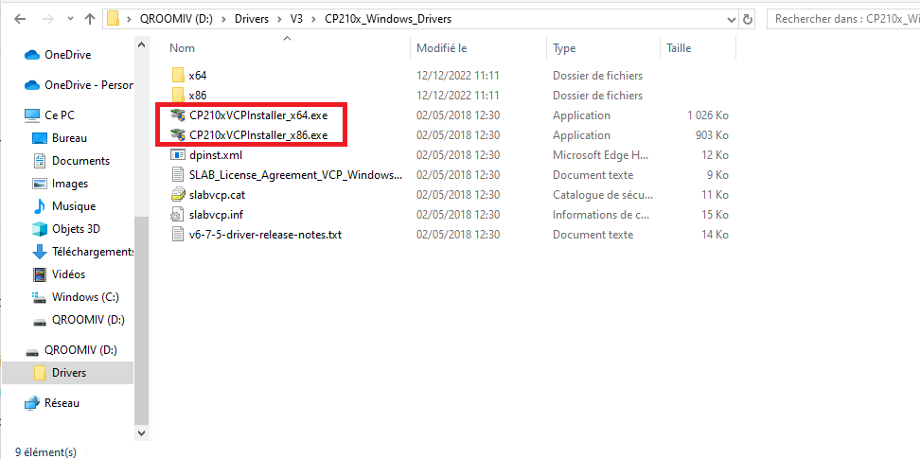
Task: Click the slabvcp.cat file name
Action: click(x=217, y=195)
